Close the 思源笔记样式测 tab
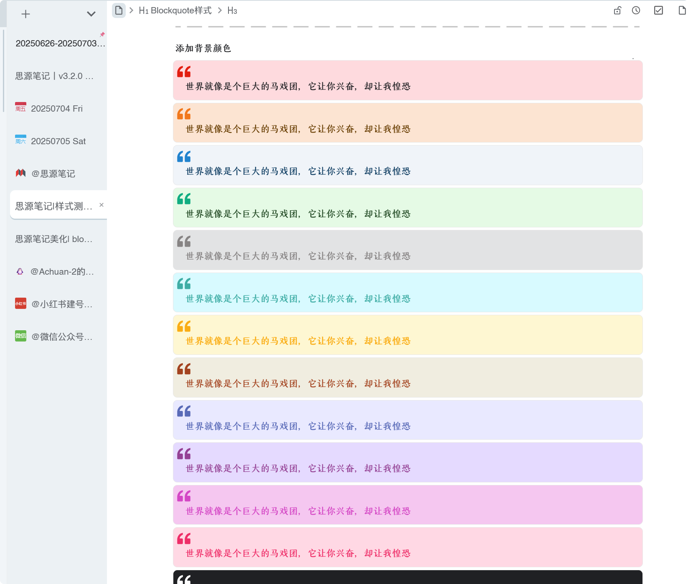688x584 pixels. pyautogui.click(x=102, y=205)
